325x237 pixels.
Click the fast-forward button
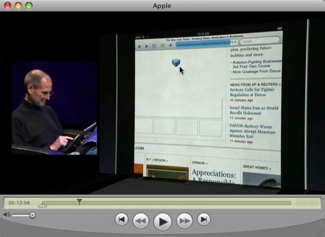click(x=185, y=221)
